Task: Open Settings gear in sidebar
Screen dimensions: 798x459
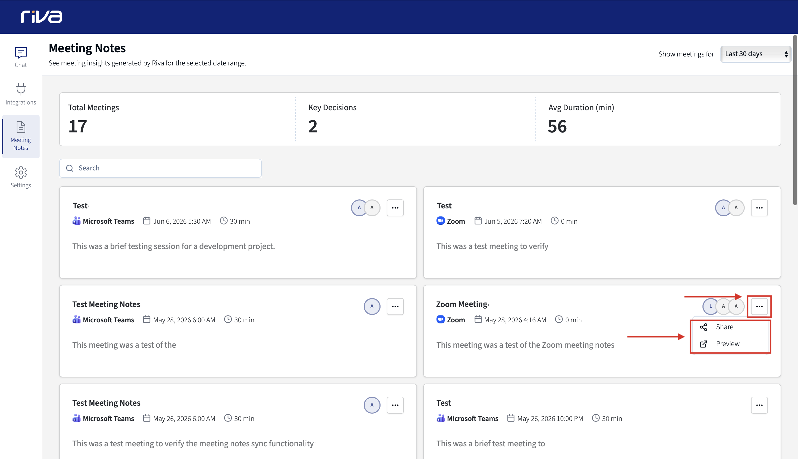Action: [21, 173]
